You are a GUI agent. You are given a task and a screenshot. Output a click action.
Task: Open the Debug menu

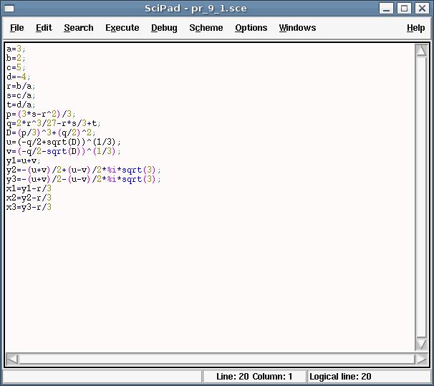(x=164, y=28)
